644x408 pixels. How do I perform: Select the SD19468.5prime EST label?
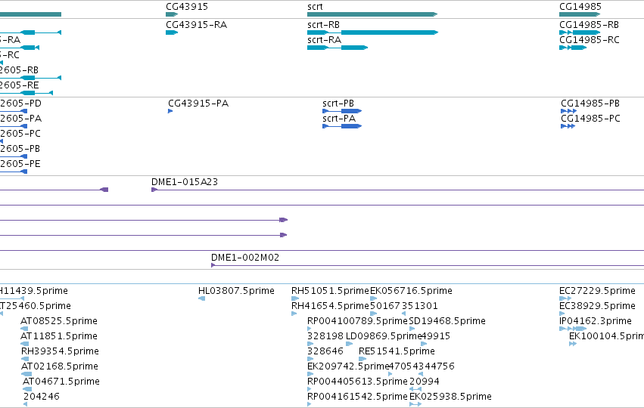[447, 321]
